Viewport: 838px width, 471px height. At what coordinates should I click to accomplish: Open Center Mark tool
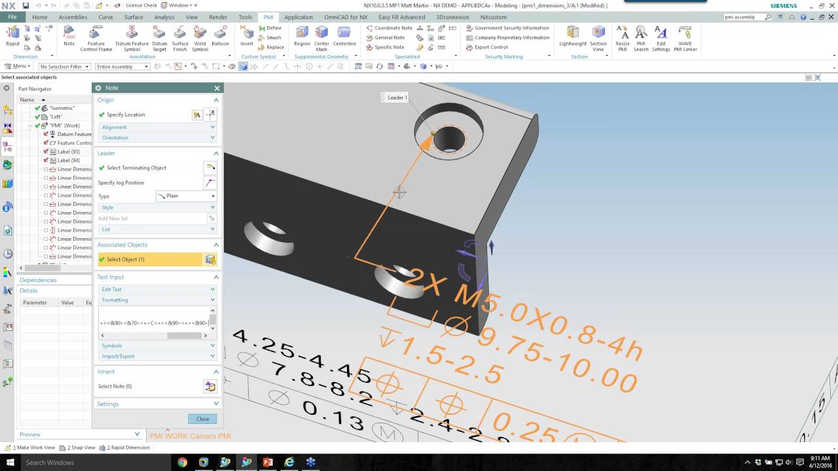point(321,39)
